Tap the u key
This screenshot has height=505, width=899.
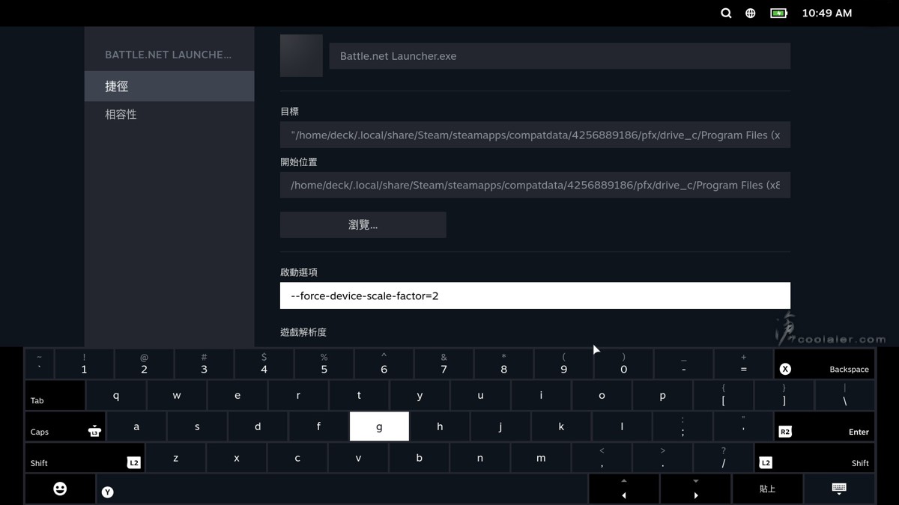coord(480,395)
